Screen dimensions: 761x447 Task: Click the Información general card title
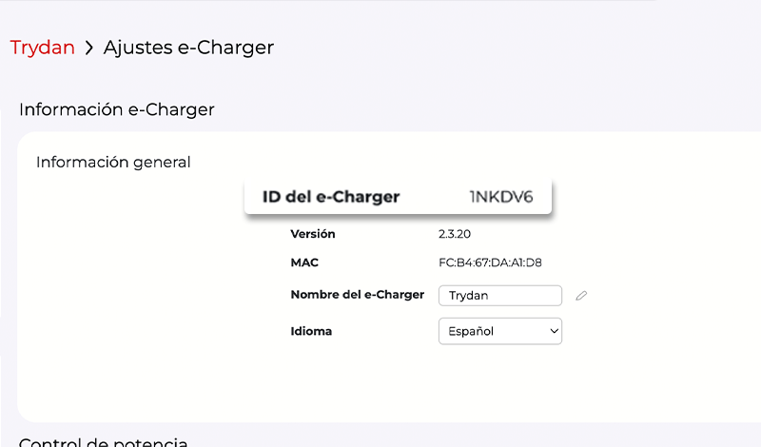pyautogui.click(x=113, y=162)
